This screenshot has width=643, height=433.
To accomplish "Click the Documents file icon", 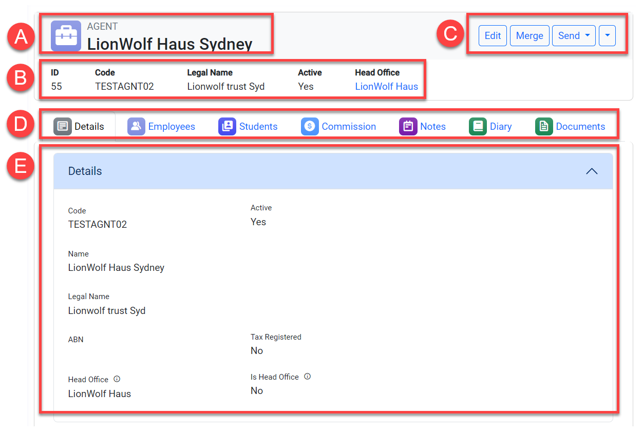I will click(x=544, y=126).
